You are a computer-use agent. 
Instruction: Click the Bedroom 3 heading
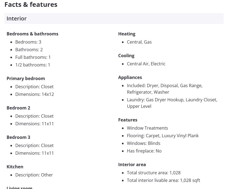pyautogui.click(x=18, y=137)
